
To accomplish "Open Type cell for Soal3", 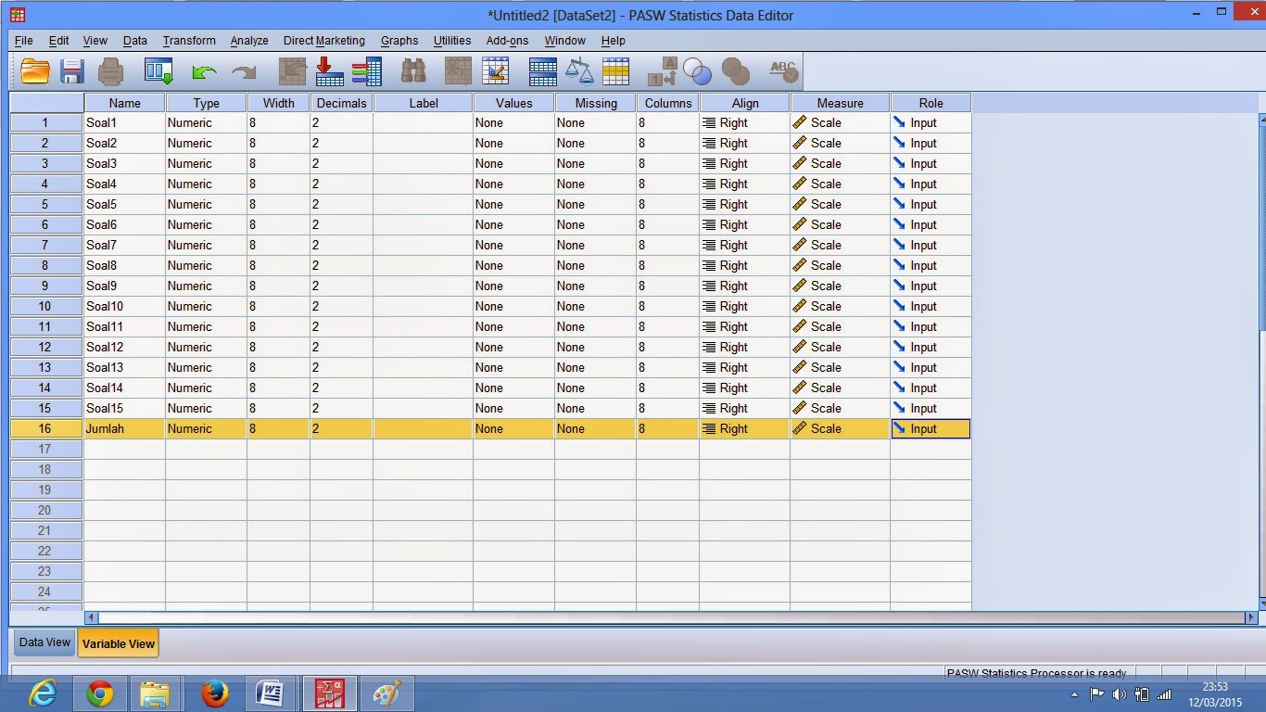I will pos(206,163).
